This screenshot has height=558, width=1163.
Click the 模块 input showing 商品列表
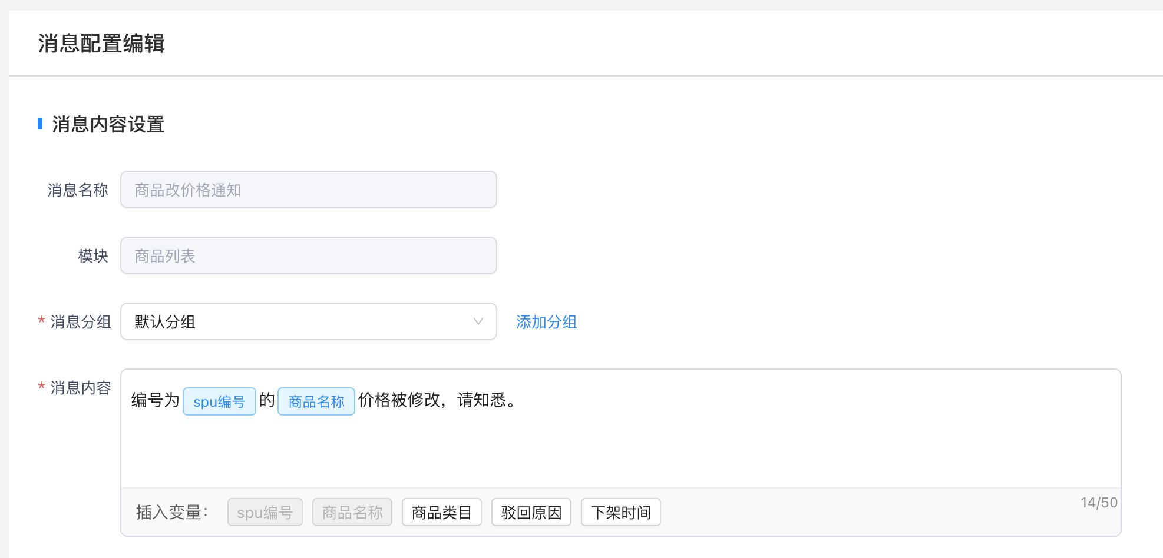[x=308, y=255]
